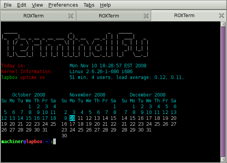This screenshot has width=227, height=163.
Task: Open the View menu
Action: 38,5
